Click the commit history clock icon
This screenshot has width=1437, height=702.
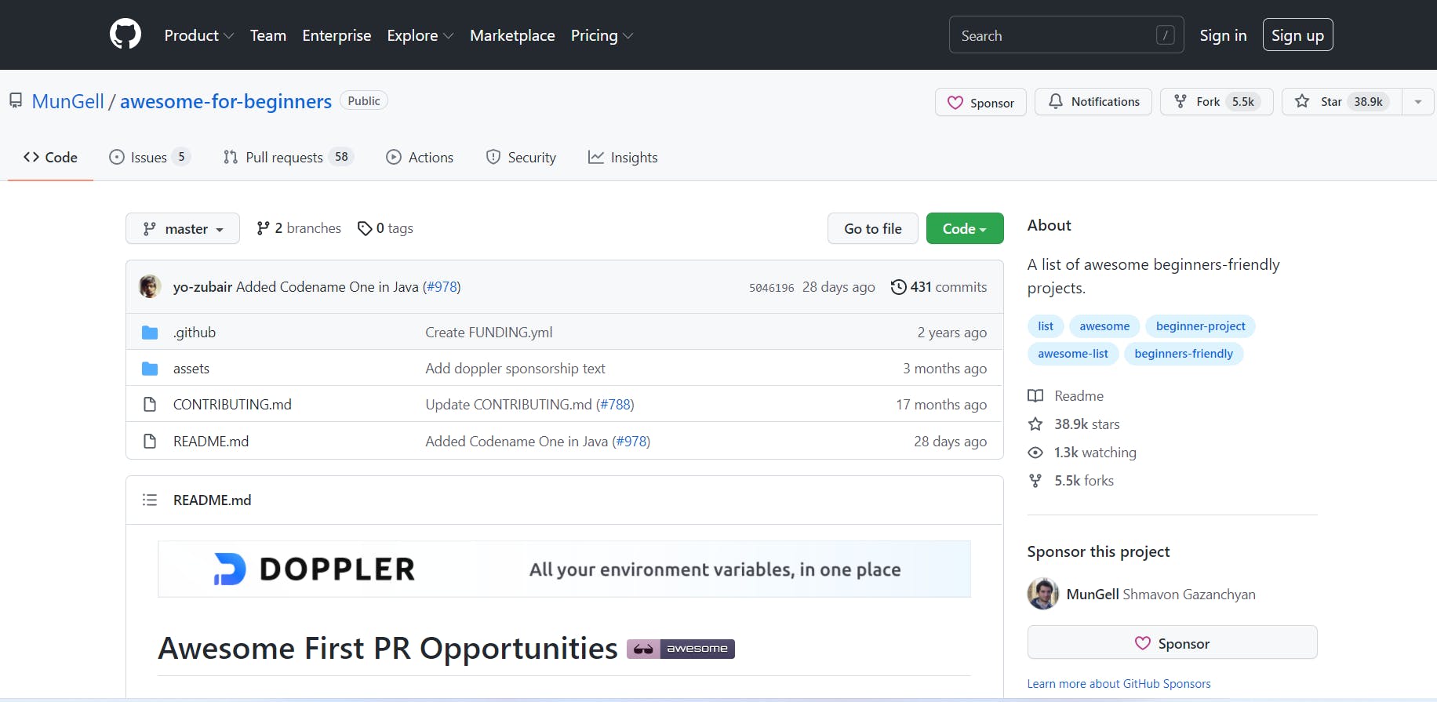point(899,287)
